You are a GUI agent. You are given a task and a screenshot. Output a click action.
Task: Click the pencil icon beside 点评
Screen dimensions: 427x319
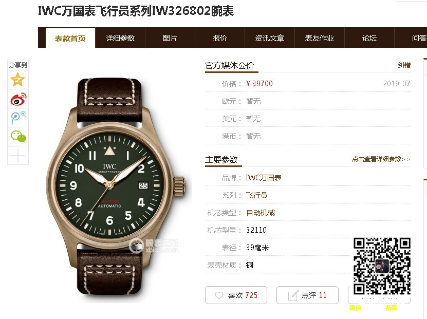point(293,295)
